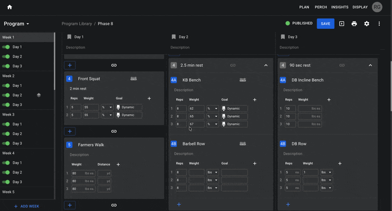Click the SAVE button
Viewport: 392px width, 211px height.
click(x=325, y=23)
